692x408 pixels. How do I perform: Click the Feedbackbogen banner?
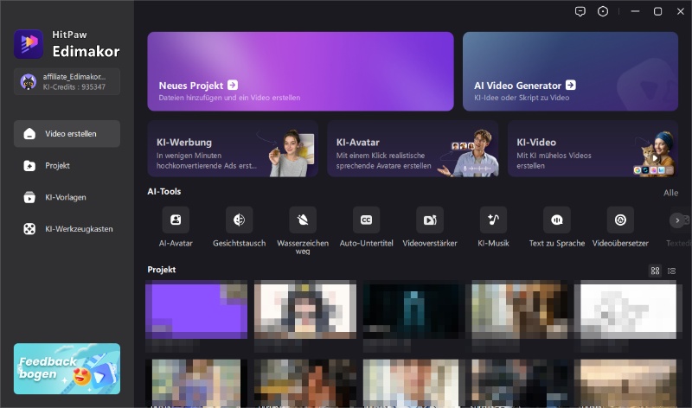click(67, 369)
